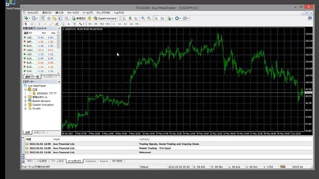Switch chart to Candlesticks mode

pyautogui.click(x=130, y=18)
